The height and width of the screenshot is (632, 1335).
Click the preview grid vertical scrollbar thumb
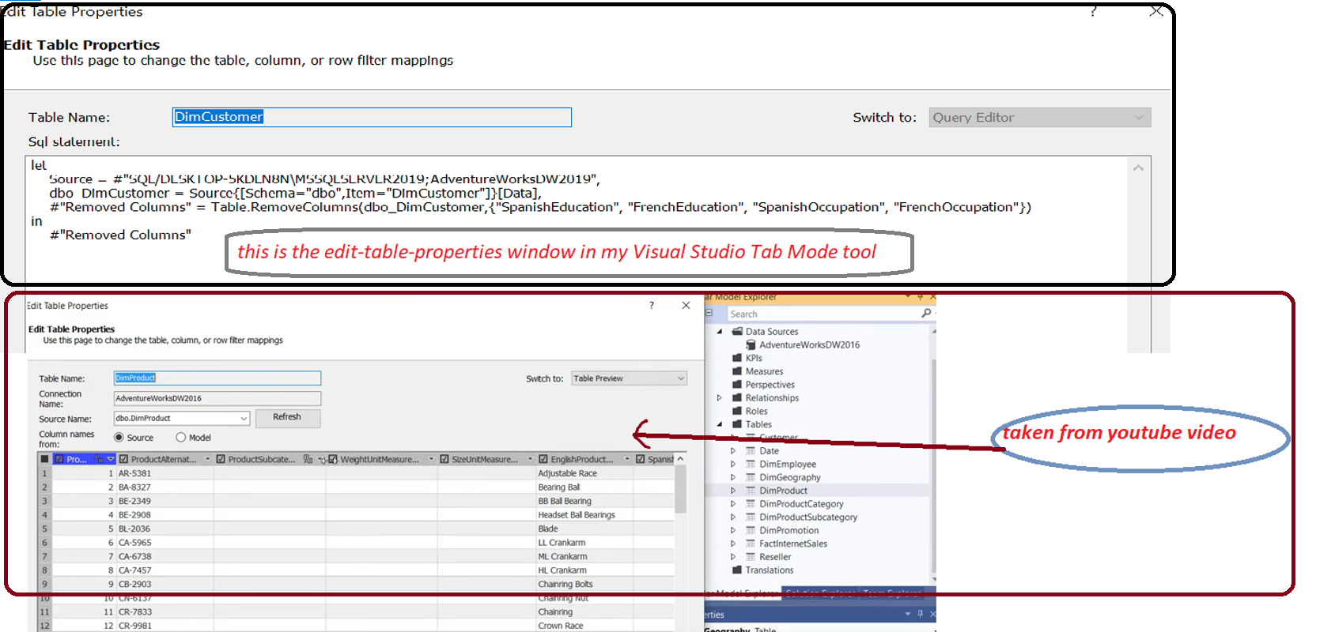680,489
